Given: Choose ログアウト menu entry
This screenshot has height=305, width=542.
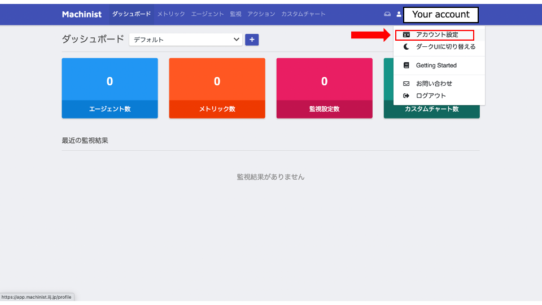Looking at the screenshot, I should click(x=439, y=96).
